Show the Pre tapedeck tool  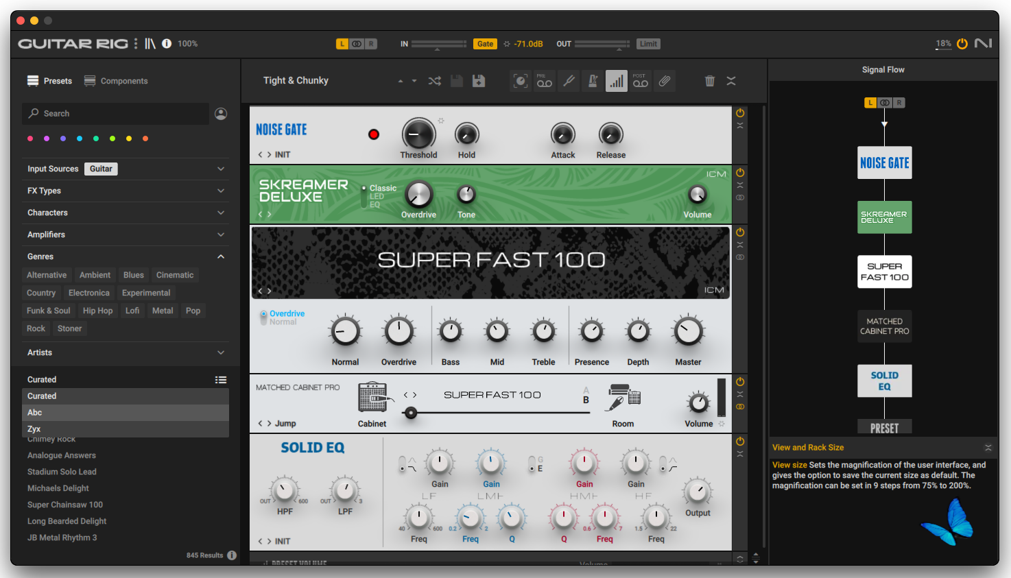click(545, 81)
